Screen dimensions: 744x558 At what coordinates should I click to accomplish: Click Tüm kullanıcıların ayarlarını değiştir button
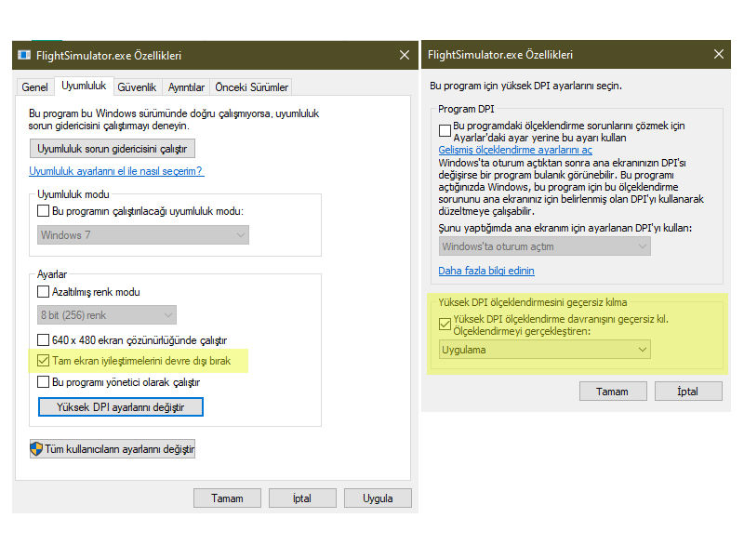point(113,449)
